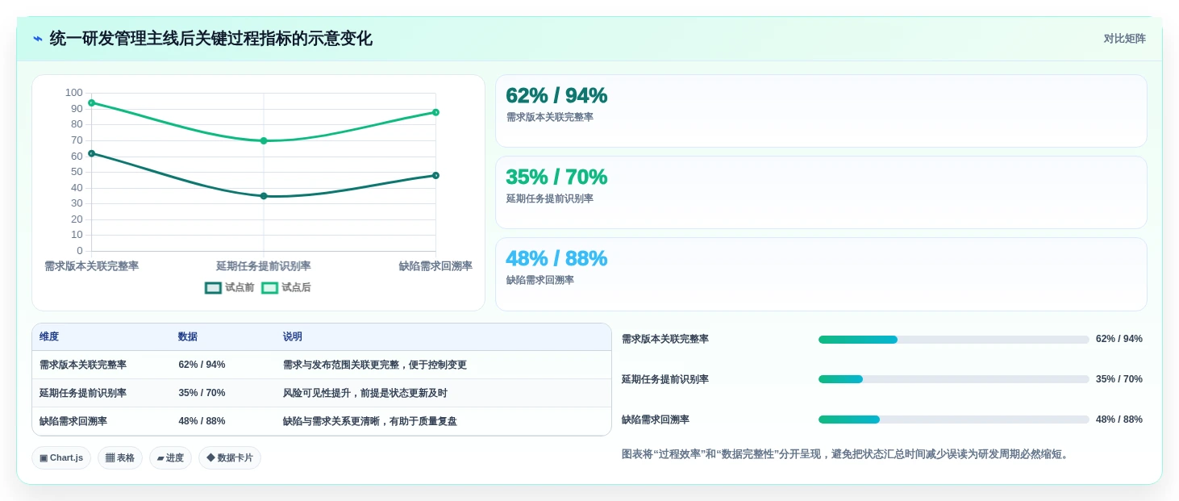Click the 维度 column header
The image size is (1179, 501).
[x=49, y=336]
